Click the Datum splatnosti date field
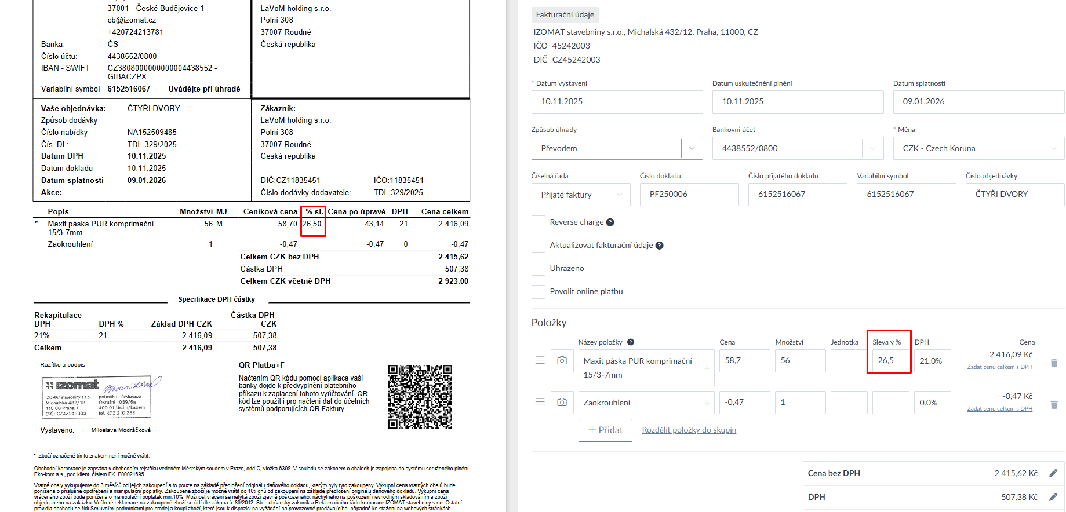The image size is (1066, 512). [x=978, y=102]
